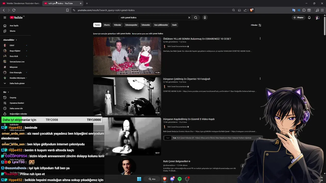Open more options for Gizemli 5 Video Kaydı
326x183 pixels.
click(x=260, y=119)
